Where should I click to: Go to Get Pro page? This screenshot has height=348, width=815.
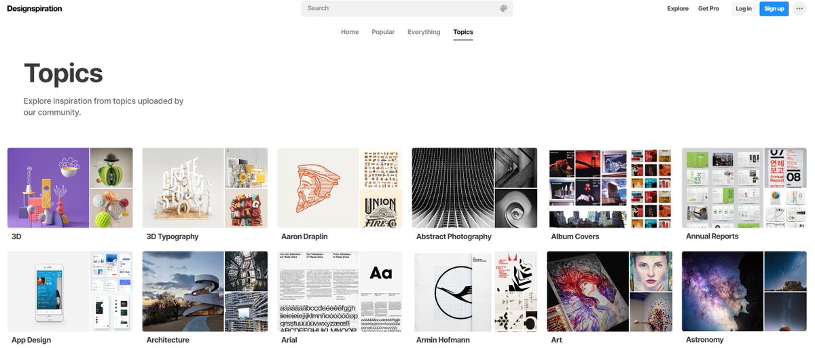(x=708, y=9)
